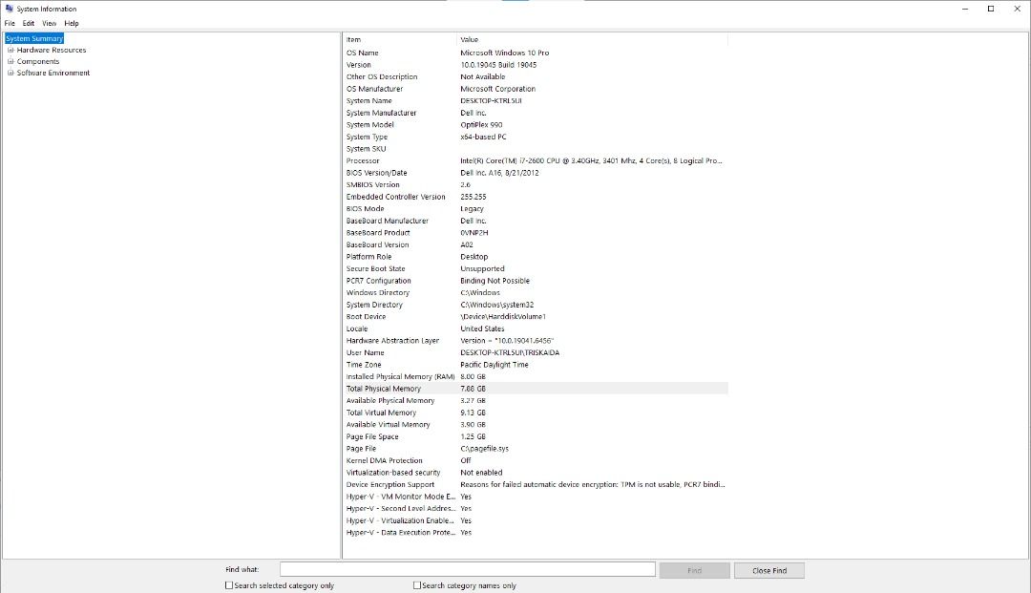Click Secure Boot State value Unsupported
1031x593 pixels.
[x=482, y=268]
